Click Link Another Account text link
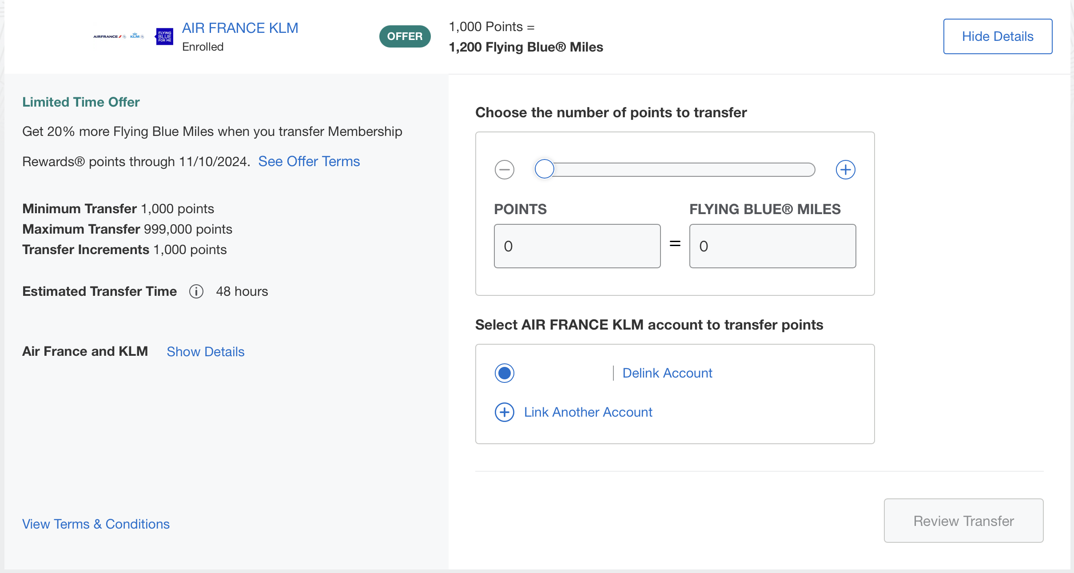Screen dimensions: 1074x573 pos(588,412)
